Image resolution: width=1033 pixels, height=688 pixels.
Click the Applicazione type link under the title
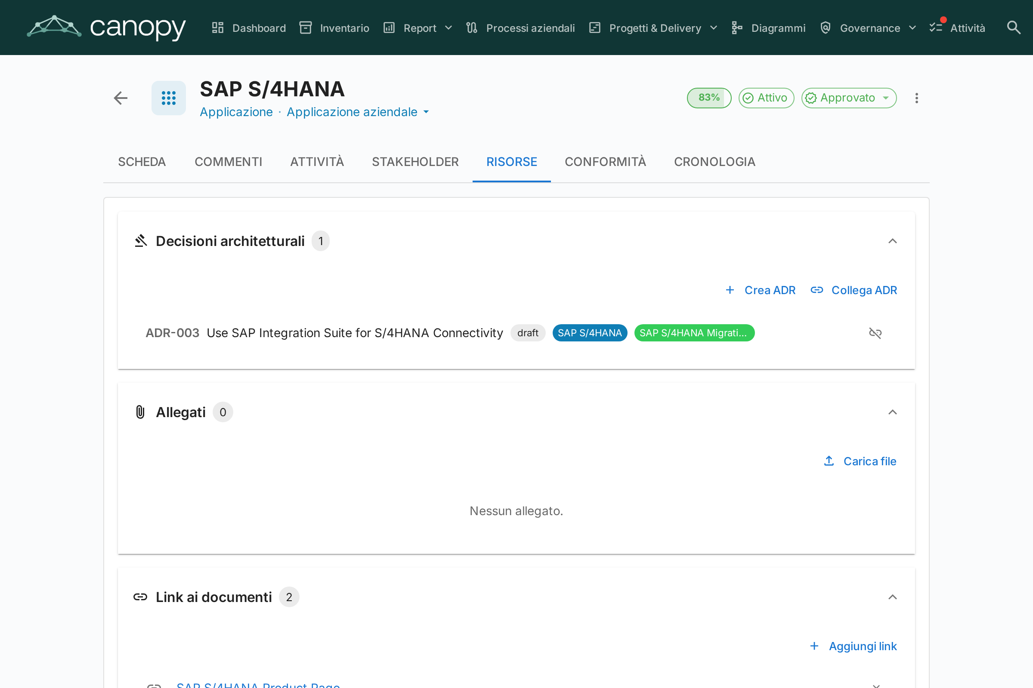pyautogui.click(x=236, y=112)
